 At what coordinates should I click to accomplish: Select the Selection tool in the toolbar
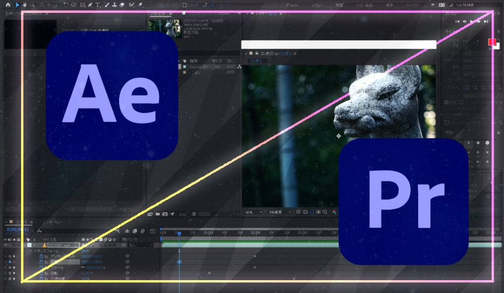[x=18, y=5]
